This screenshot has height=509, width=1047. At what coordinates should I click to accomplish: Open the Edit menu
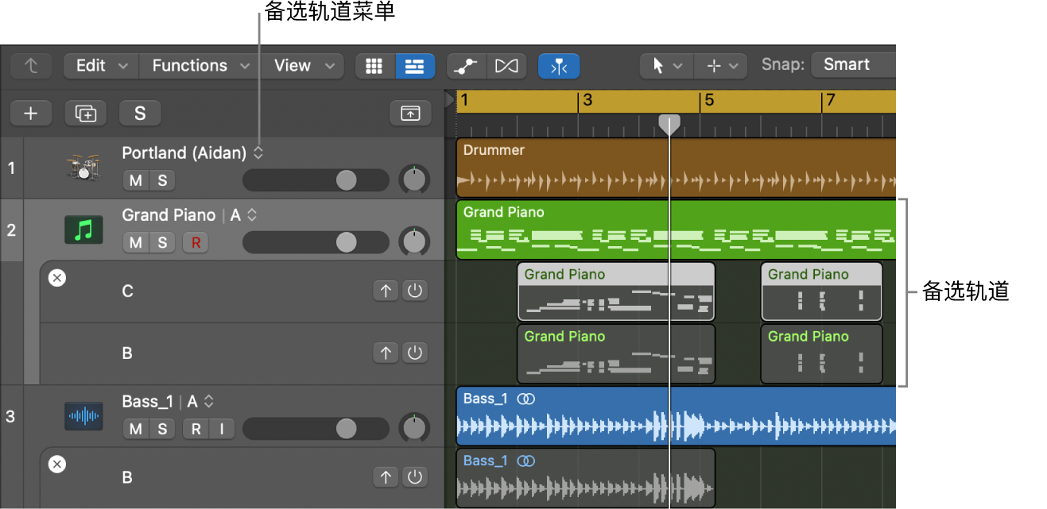pos(101,66)
